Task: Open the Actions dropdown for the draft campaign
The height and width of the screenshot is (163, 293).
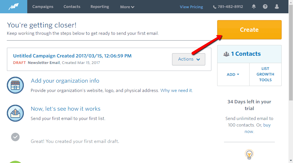Action: [x=189, y=59]
